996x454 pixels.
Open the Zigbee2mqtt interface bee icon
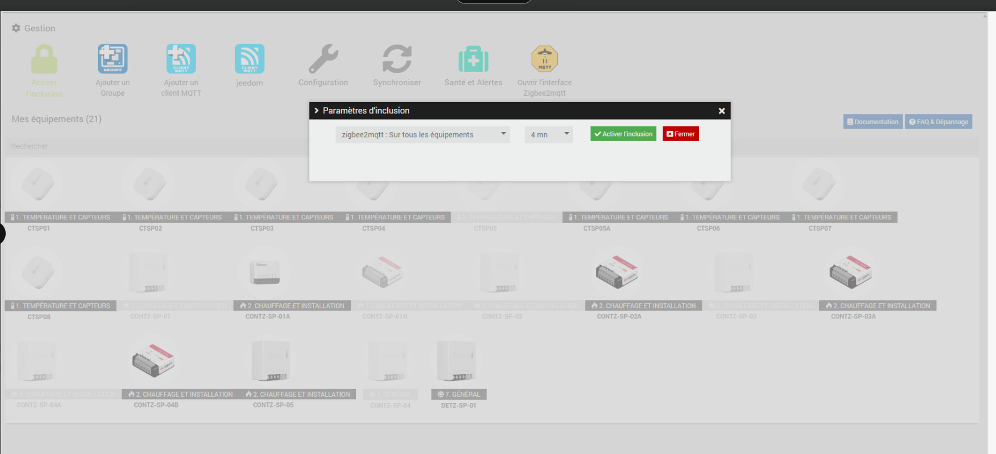click(x=544, y=59)
